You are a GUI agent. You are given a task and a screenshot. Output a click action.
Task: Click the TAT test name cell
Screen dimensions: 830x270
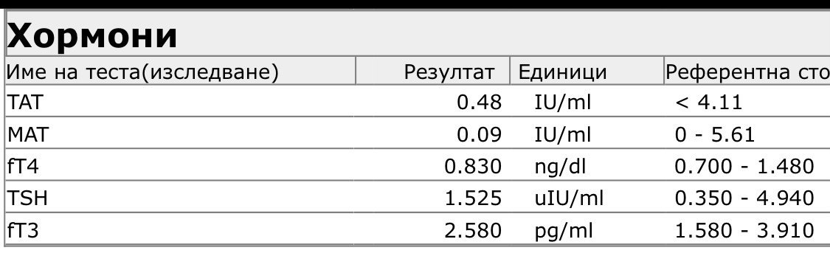[180, 102]
